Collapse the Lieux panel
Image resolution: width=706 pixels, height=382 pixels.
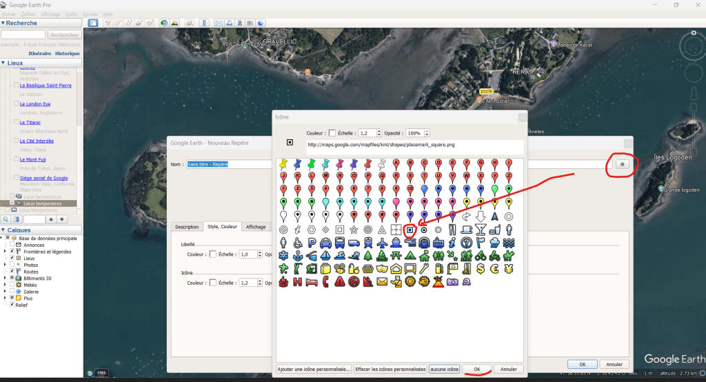click(3, 63)
